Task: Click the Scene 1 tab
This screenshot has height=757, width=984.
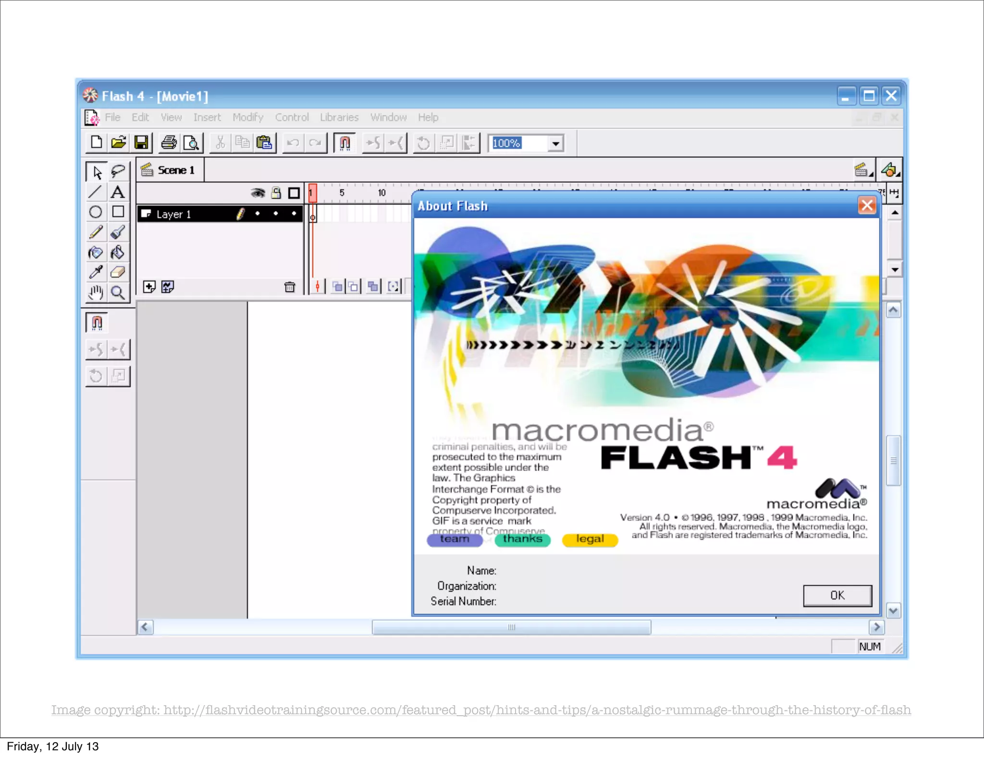Action: click(x=171, y=170)
